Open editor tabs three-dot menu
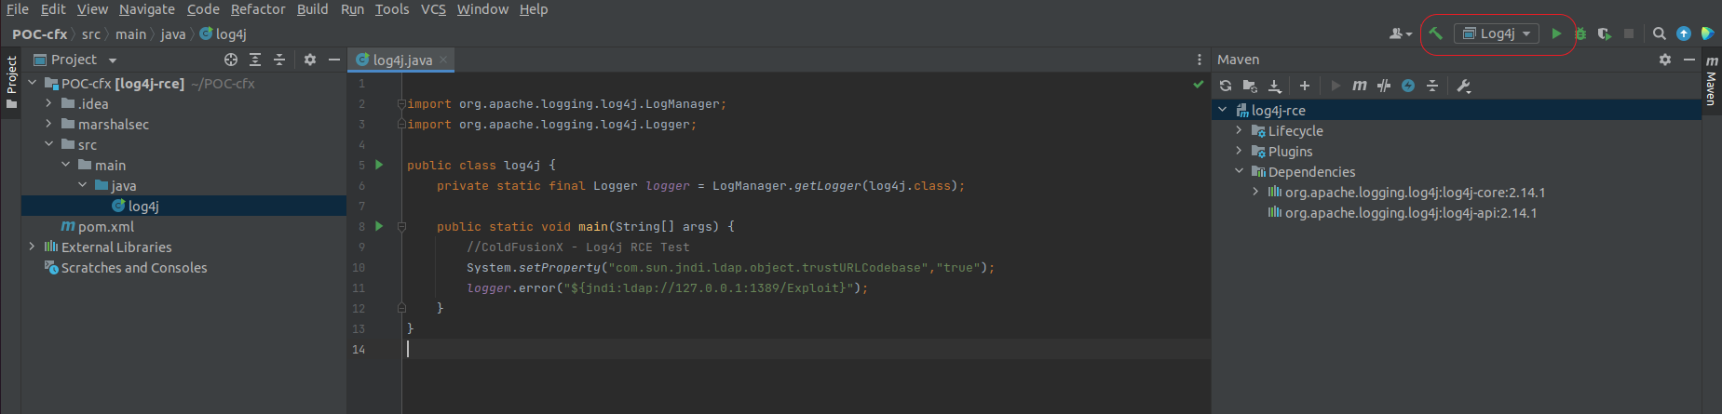1722x414 pixels. (x=1200, y=60)
